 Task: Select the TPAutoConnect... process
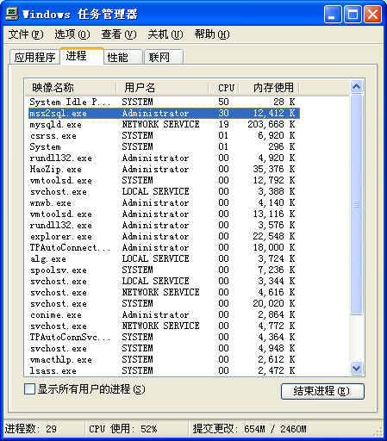tap(164, 247)
